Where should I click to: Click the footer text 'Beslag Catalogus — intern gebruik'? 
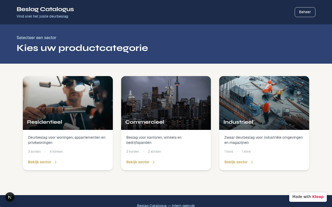click(x=166, y=205)
